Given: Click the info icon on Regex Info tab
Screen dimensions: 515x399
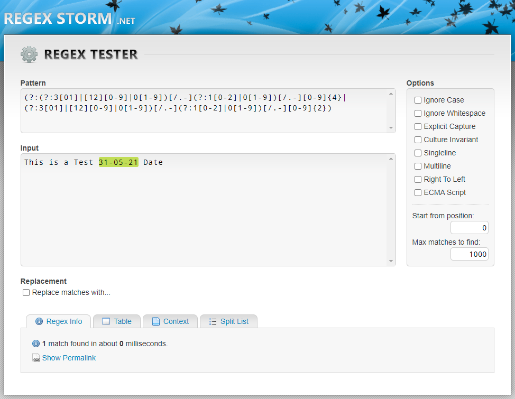Looking at the screenshot, I should pyautogui.click(x=39, y=321).
